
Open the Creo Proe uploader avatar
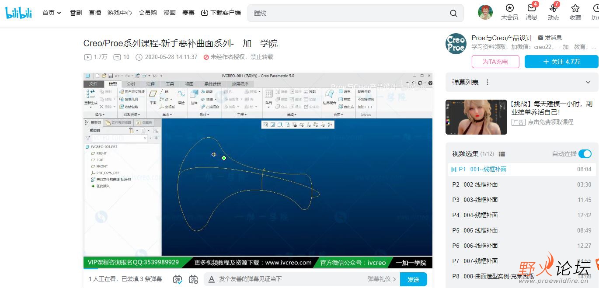(x=456, y=43)
